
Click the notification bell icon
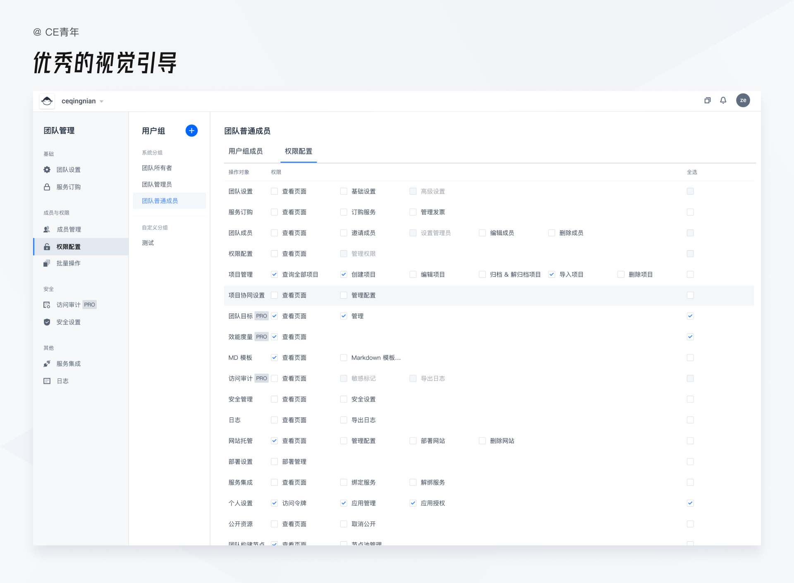point(723,100)
